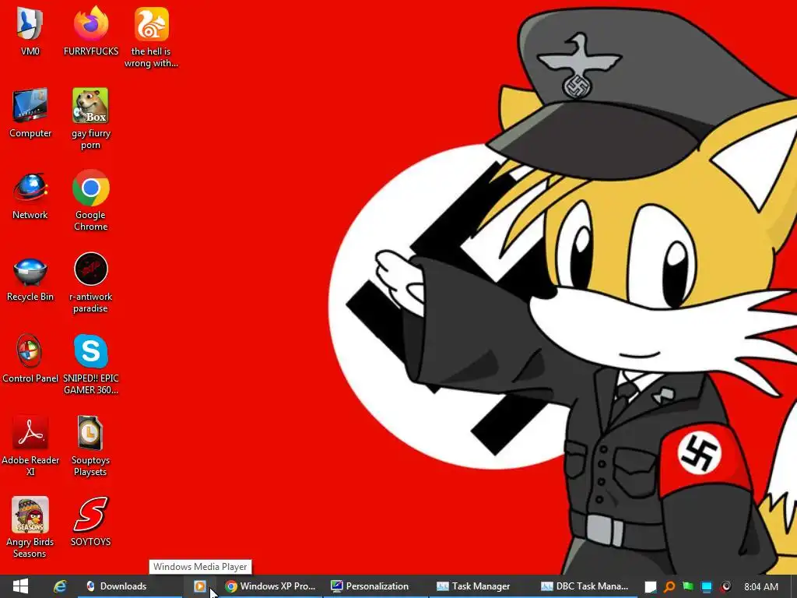This screenshot has height=598, width=797.
Task: Switch to the Windows XP Pro Chrome window
Action: (270, 586)
